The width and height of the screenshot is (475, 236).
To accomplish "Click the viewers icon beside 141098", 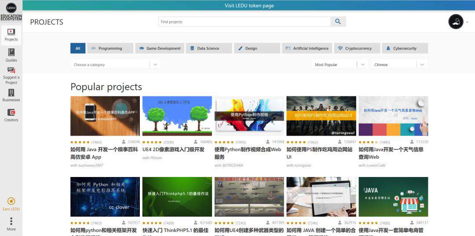I will point(268,142).
